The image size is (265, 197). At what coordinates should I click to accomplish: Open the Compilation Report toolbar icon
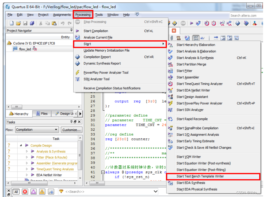[x=238, y=23]
